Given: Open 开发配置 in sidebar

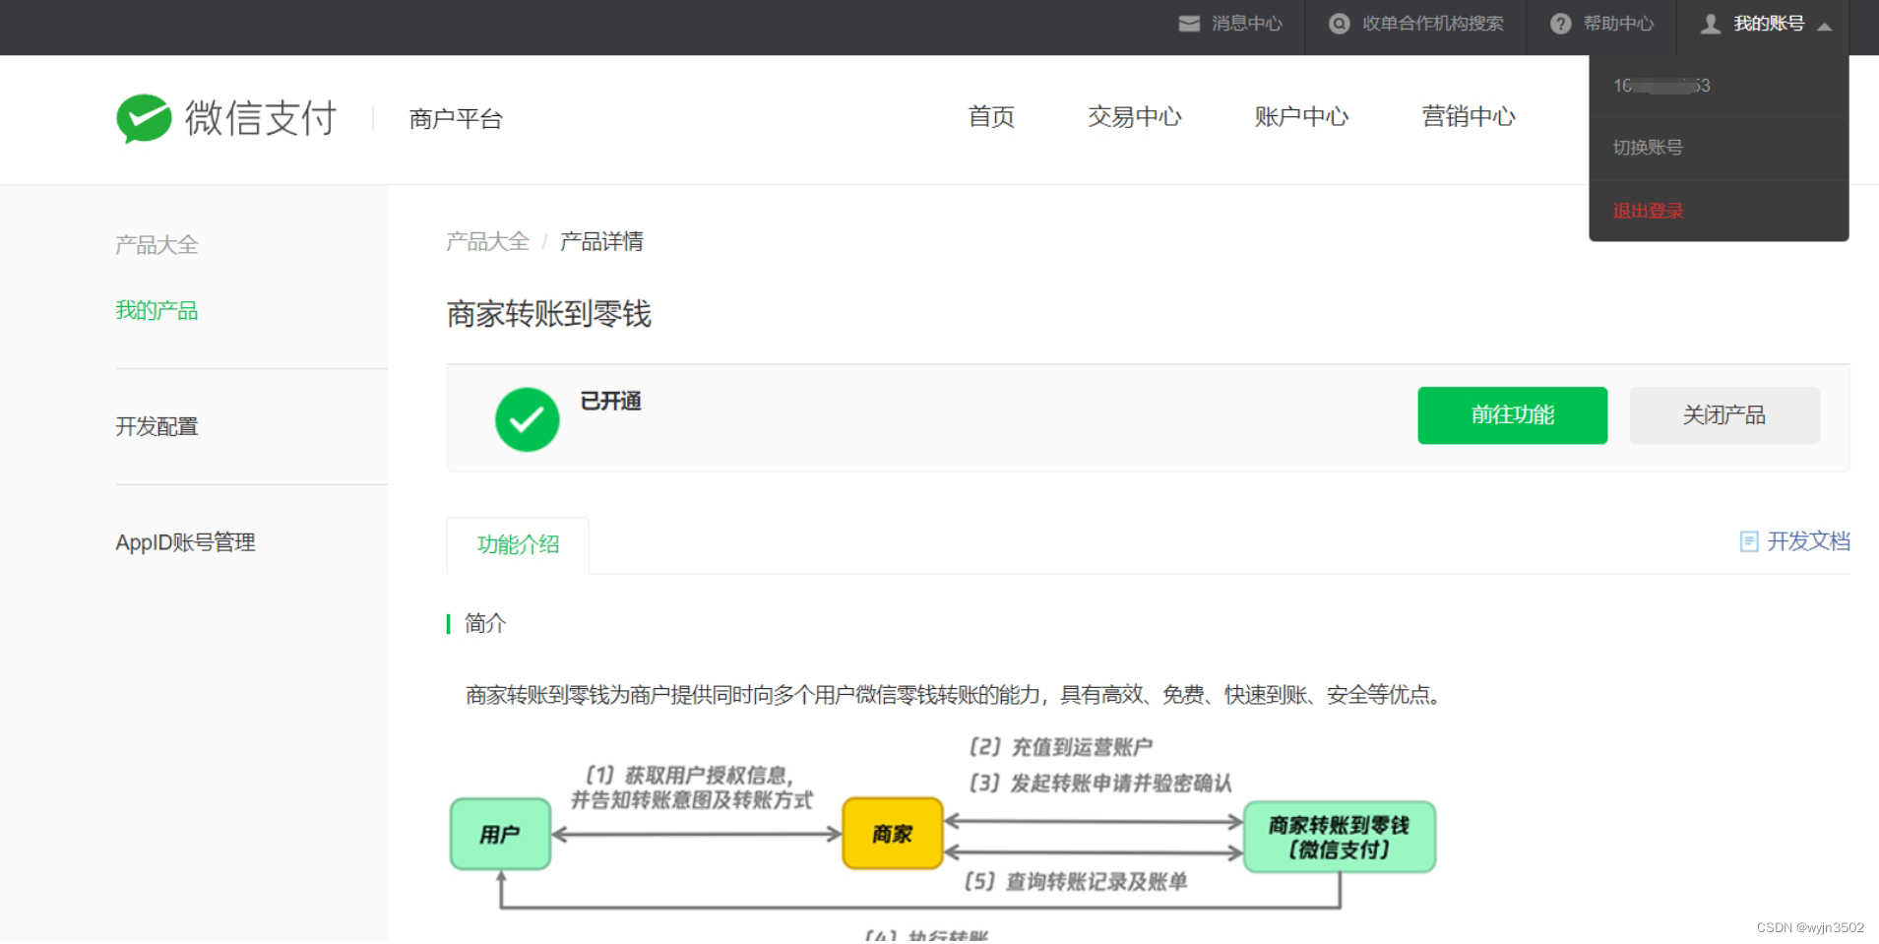Looking at the screenshot, I should click(157, 426).
